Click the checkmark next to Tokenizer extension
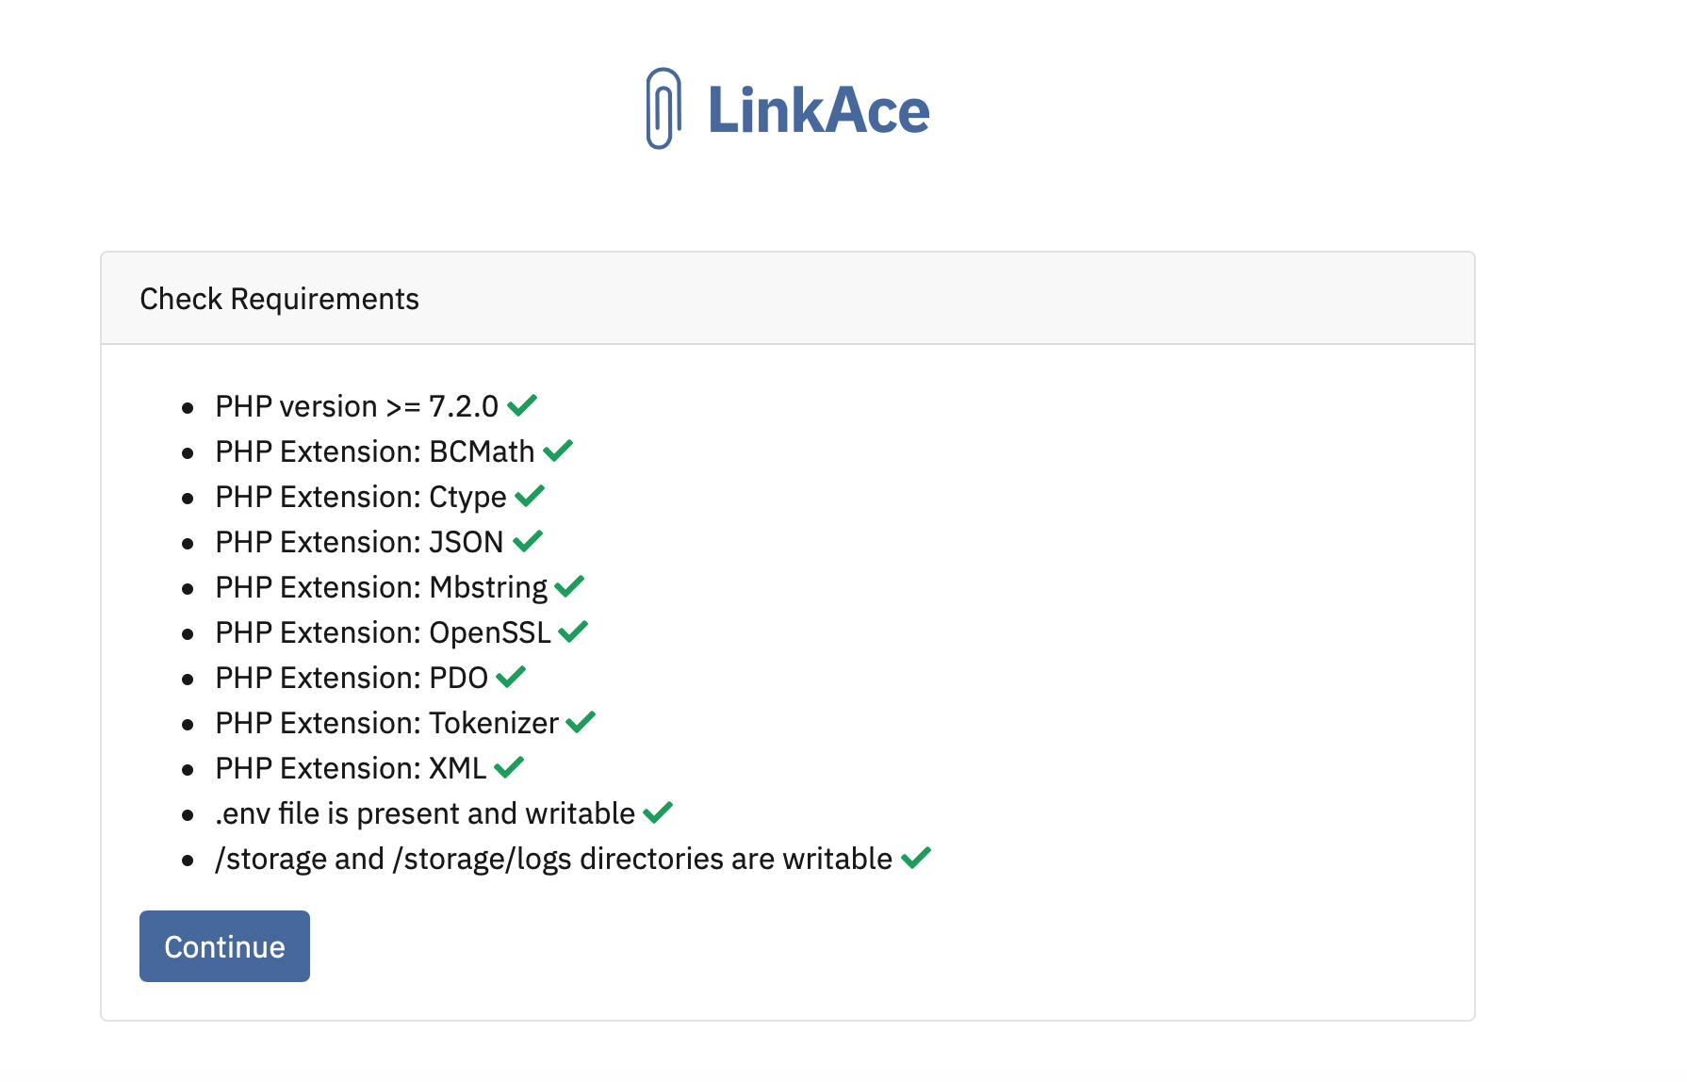The image size is (1687, 1082). (581, 721)
